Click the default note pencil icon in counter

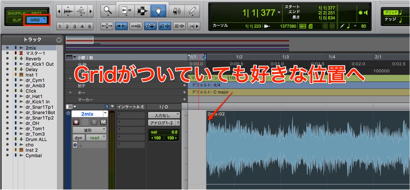coord(342,26)
